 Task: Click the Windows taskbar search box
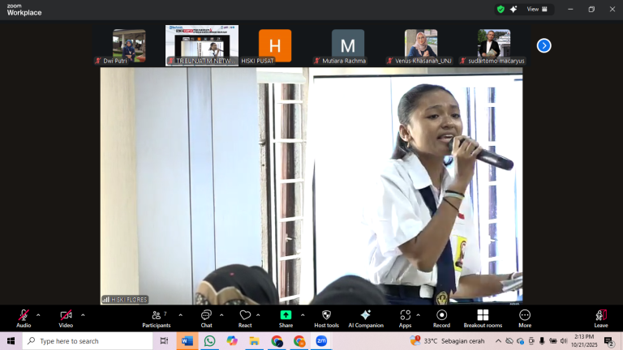(89, 341)
